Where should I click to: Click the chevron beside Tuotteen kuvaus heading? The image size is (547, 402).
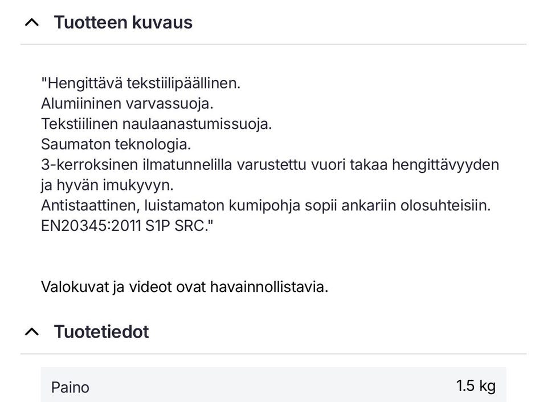pyautogui.click(x=31, y=22)
